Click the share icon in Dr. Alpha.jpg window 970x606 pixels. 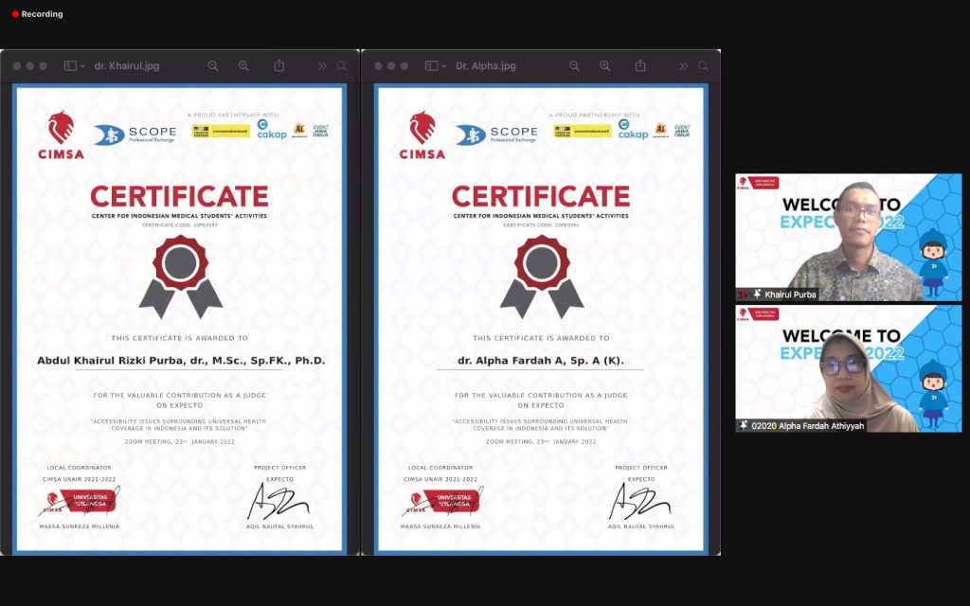(640, 66)
